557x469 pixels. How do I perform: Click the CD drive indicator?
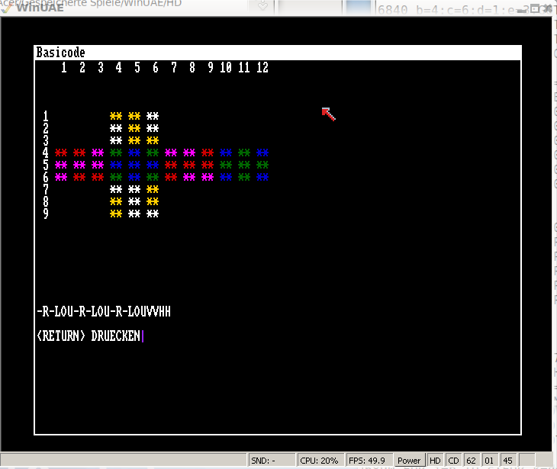(452, 461)
